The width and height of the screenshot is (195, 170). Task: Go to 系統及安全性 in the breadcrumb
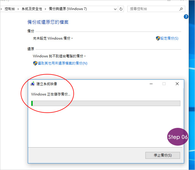(32, 9)
